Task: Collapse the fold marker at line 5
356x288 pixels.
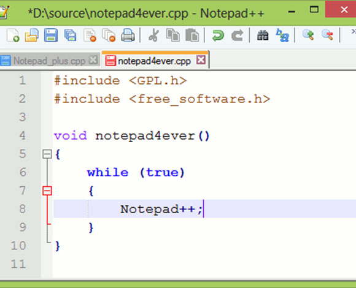Action: pos(47,154)
